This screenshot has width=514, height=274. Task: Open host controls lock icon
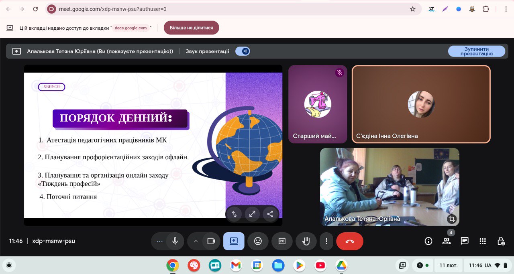point(501,241)
